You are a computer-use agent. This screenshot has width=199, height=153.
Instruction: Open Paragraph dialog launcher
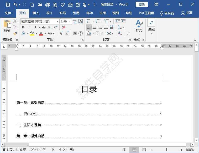click(130, 40)
